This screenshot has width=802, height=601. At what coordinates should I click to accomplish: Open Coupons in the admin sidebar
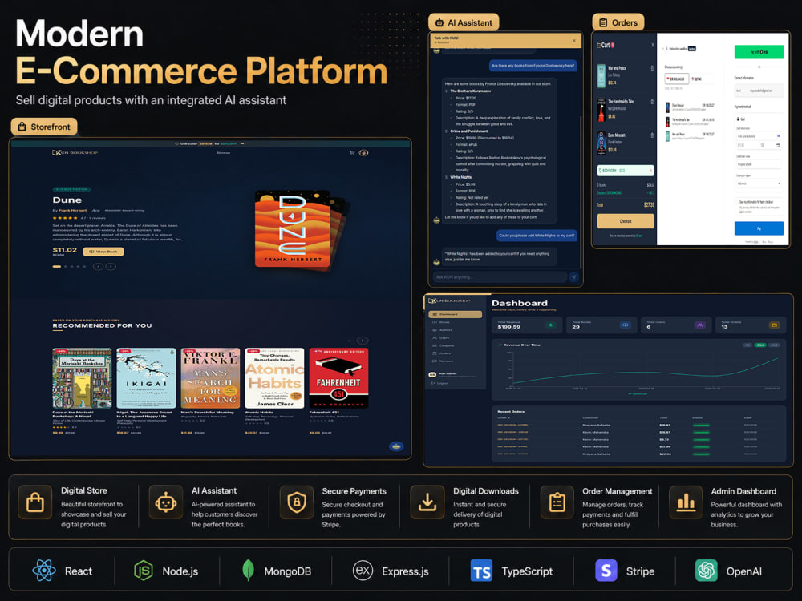(x=456, y=345)
